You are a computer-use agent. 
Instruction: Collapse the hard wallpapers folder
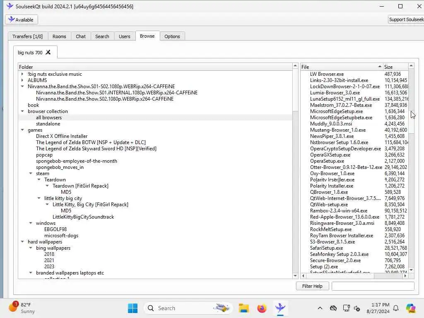coord(22,242)
